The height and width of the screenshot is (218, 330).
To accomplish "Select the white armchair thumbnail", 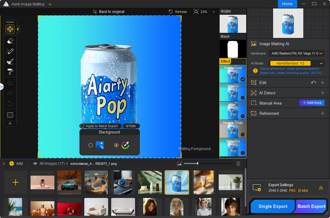I will point(96,207).
